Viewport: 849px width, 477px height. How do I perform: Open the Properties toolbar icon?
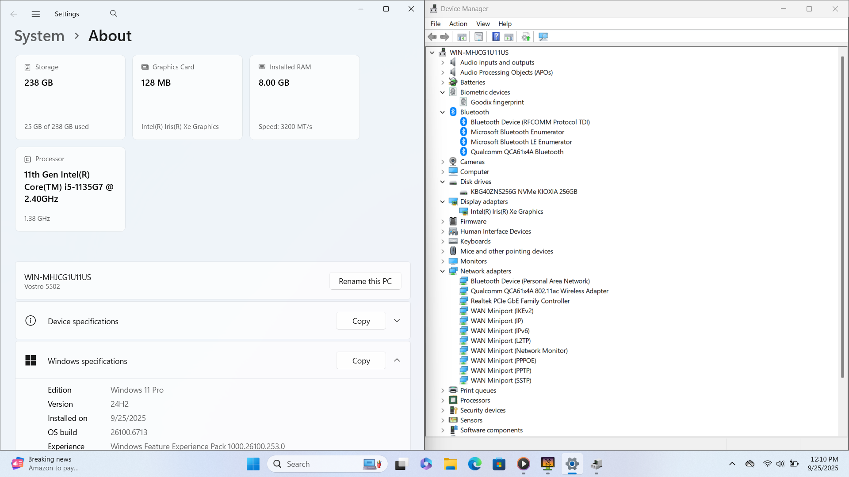tap(478, 37)
